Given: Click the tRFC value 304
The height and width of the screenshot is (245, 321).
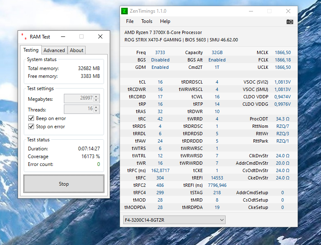Looking at the screenshot, I should tap(160, 178).
